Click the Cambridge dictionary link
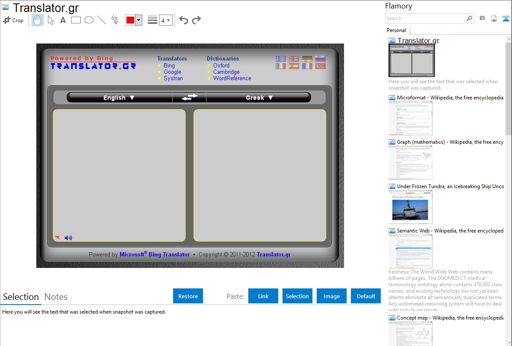Screen dimensions: 512x346 226,72
